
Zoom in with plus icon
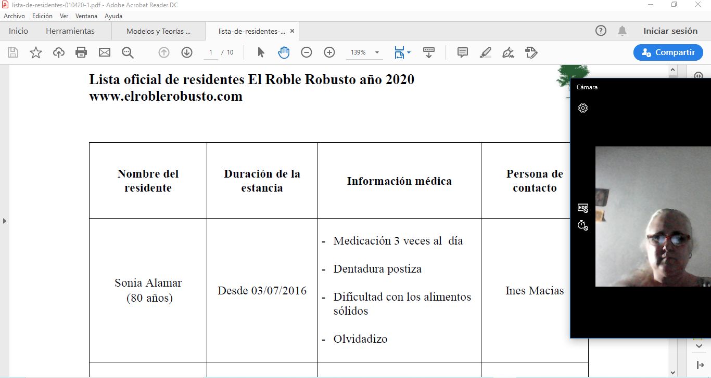329,52
